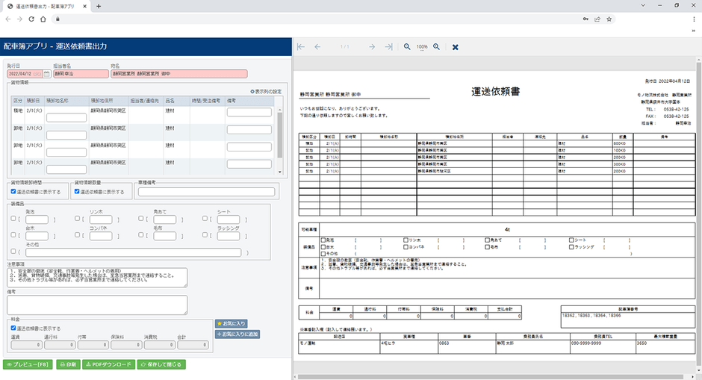The image size is (702, 380).
Task: Close the preview with the X icon
Action: click(456, 46)
